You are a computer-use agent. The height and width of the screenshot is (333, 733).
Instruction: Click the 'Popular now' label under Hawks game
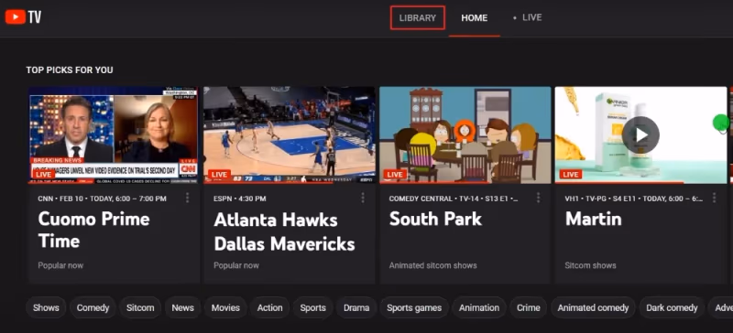coord(236,265)
